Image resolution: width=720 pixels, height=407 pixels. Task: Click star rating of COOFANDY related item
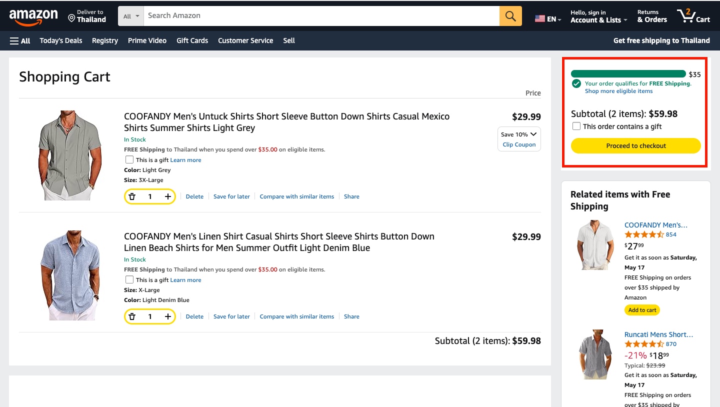644,234
